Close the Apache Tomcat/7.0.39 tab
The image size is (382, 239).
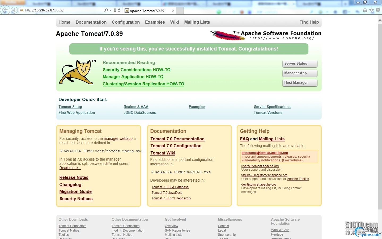pyautogui.click(x=173, y=11)
